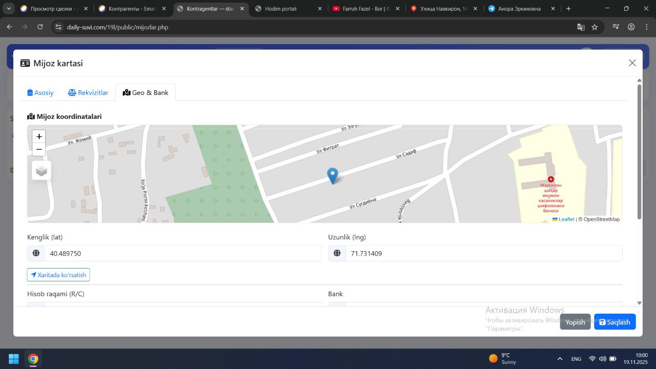The height and width of the screenshot is (369, 656).
Task: Open the Leaflet attribution link
Action: click(x=566, y=219)
